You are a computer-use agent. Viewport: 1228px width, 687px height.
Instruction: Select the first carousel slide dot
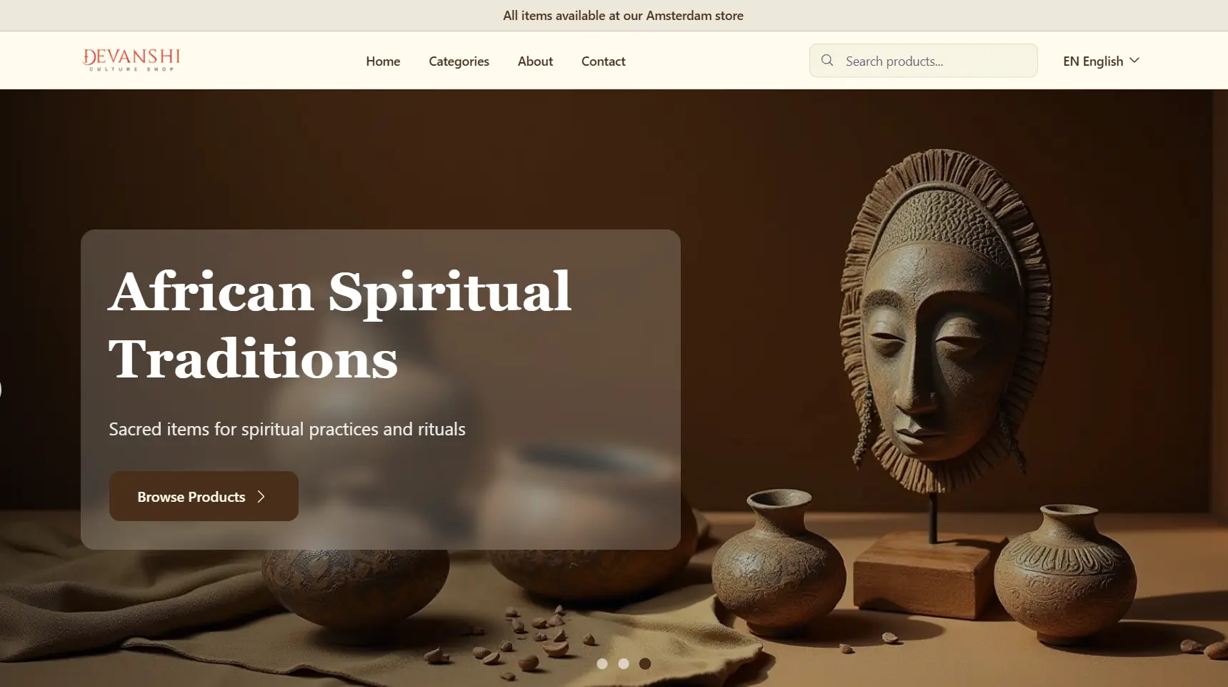point(602,664)
